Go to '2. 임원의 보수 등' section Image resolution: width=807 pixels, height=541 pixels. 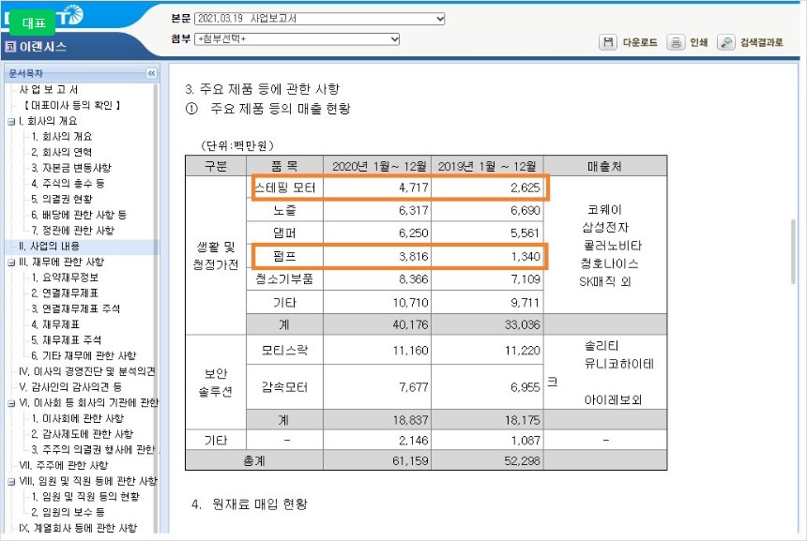click(x=72, y=512)
